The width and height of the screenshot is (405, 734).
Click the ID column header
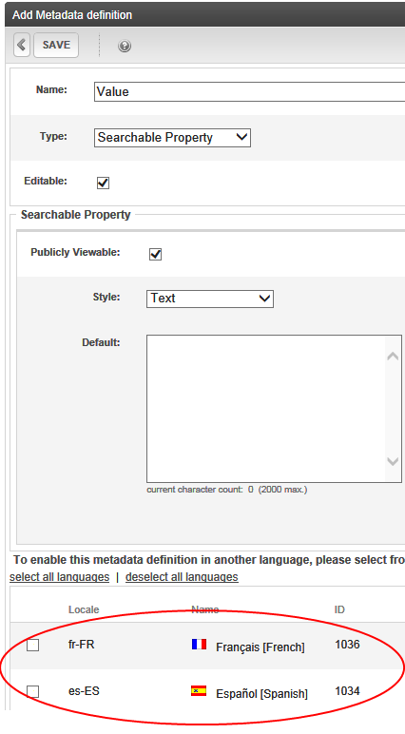click(339, 609)
